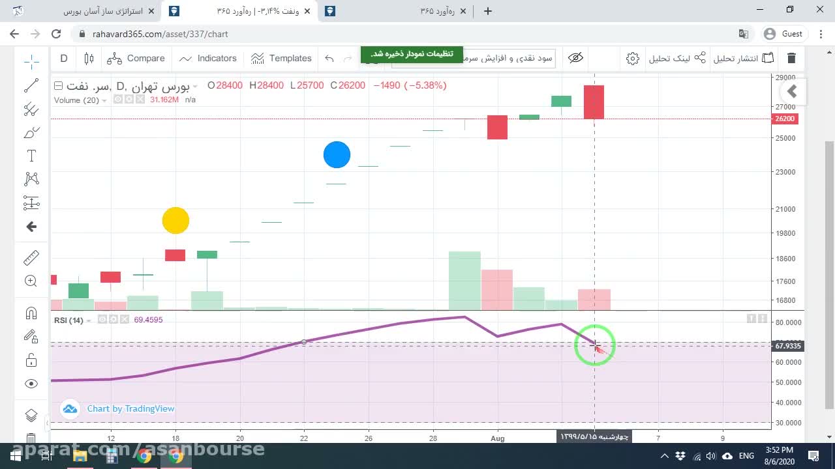Click the page vertical scrollbar
The height and width of the screenshot is (469, 835).
829,274
